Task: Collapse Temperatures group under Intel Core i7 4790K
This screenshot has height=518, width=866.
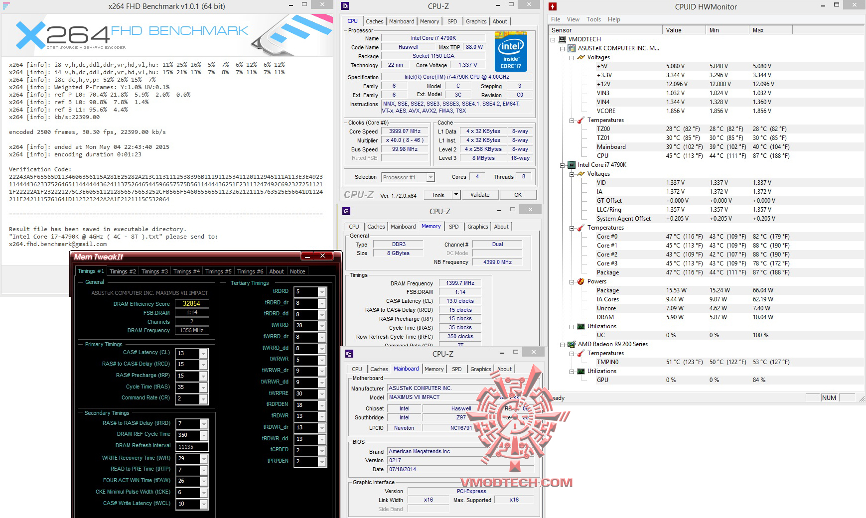Action: click(572, 228)
